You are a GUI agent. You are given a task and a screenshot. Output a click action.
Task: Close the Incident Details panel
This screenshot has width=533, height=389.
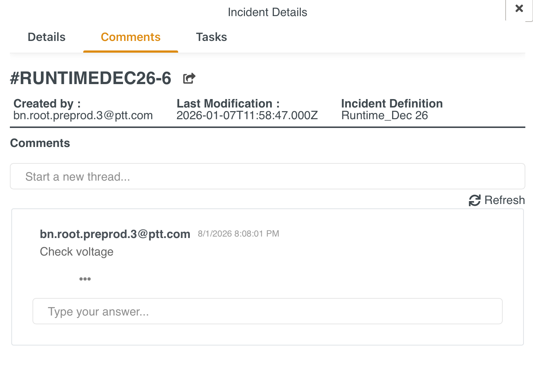[x=519, y=9]
